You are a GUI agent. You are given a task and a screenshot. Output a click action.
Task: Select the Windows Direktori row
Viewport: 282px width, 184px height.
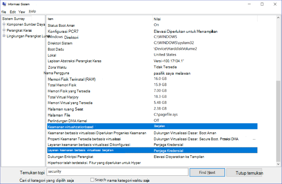152,37
